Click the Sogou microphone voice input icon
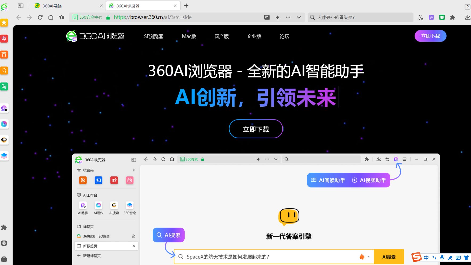This screenshot has height=265, width=471. (x=442, y=258)
